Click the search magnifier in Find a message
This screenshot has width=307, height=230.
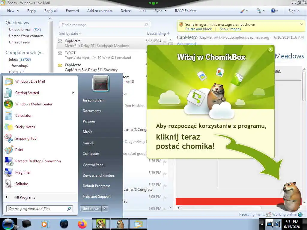(x=146, y=25)
